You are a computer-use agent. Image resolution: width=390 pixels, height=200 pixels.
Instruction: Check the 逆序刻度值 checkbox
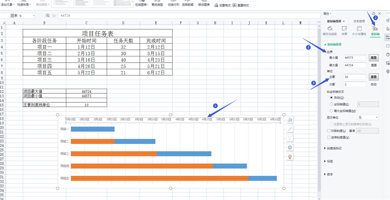[x=329, y=137]
